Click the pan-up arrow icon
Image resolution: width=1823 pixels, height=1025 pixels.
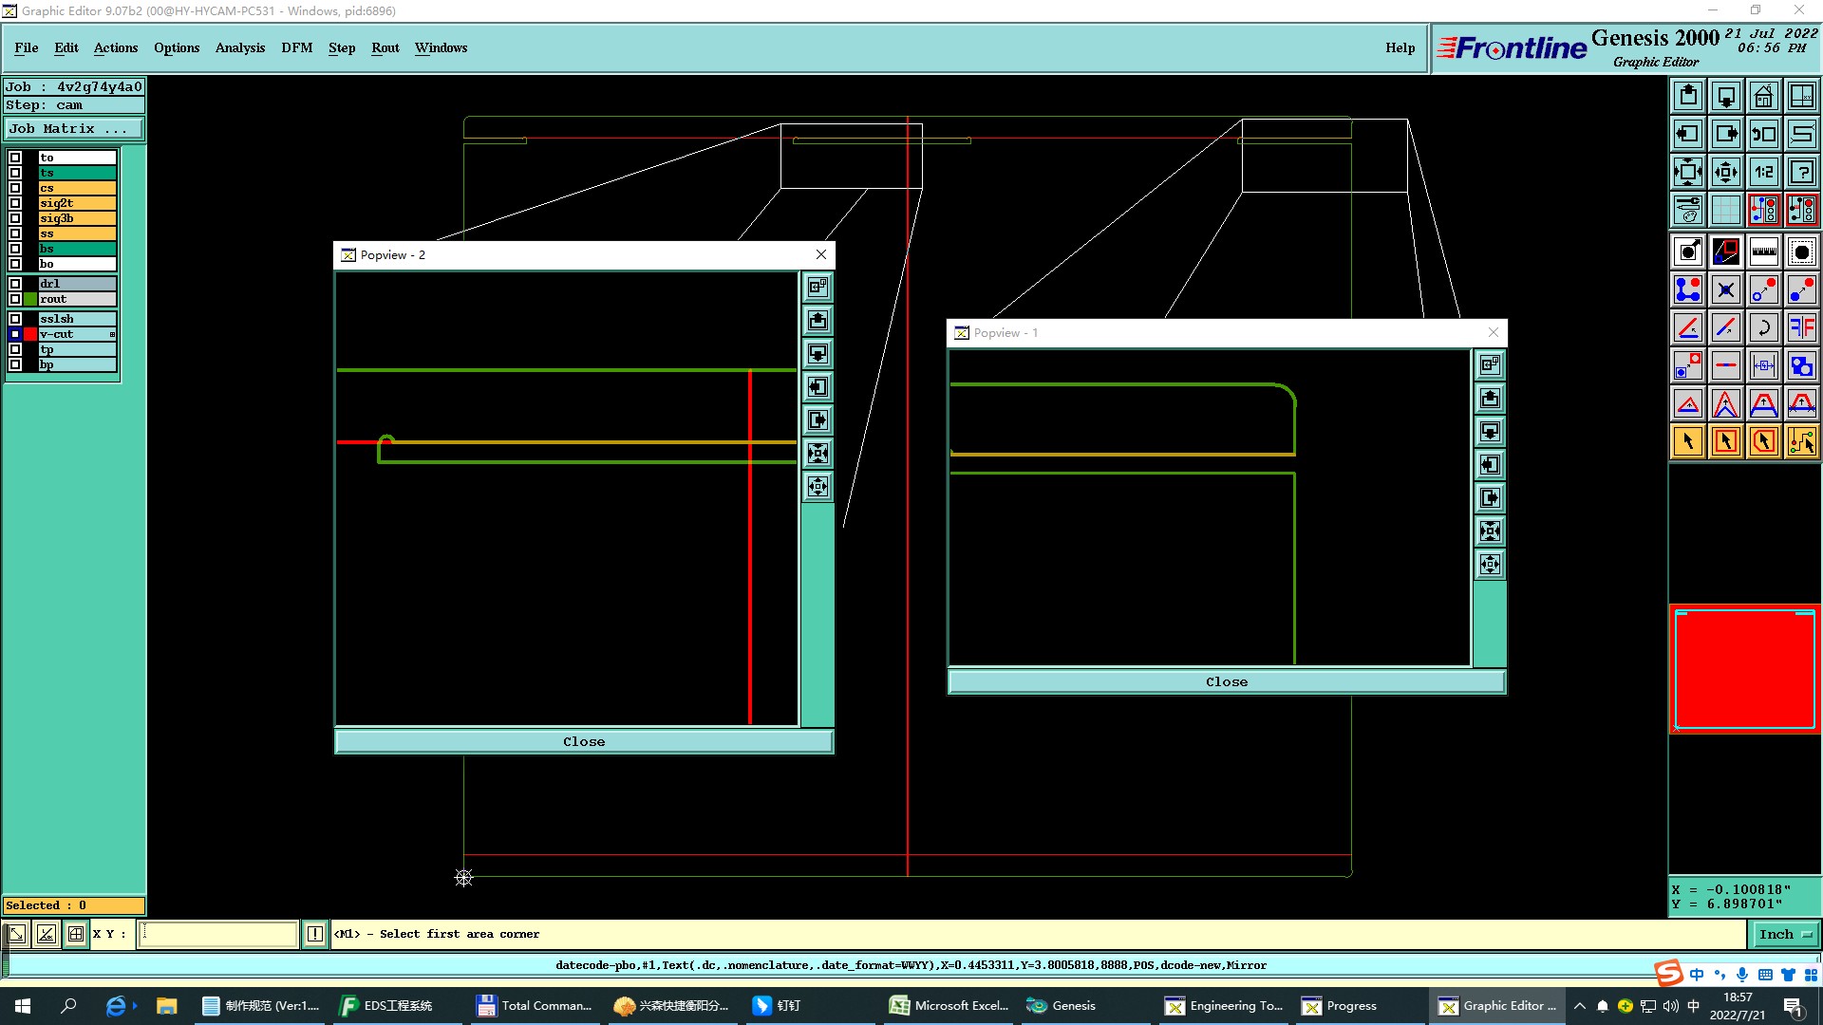point(1688,96)
